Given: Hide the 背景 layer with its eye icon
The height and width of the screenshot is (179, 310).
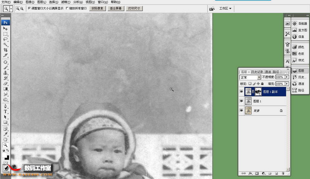Looking at the screenshot, I should click(x=241, y=111).
